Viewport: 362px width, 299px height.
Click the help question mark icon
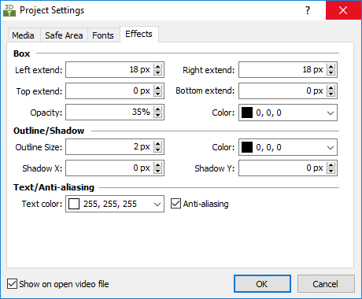[x=308, y=10]
